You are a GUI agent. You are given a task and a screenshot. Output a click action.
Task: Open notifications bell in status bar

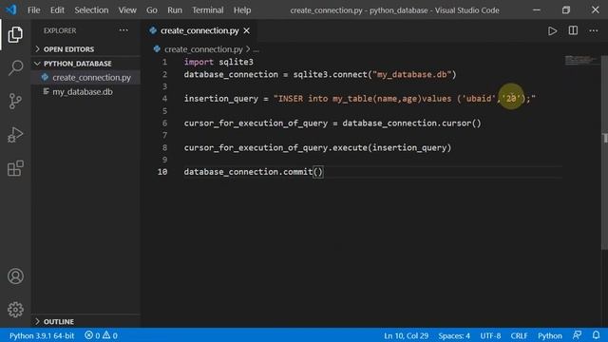596,335
